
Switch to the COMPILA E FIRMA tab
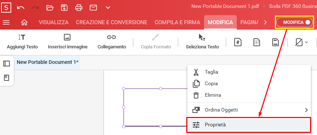click(x=177, y=22)
